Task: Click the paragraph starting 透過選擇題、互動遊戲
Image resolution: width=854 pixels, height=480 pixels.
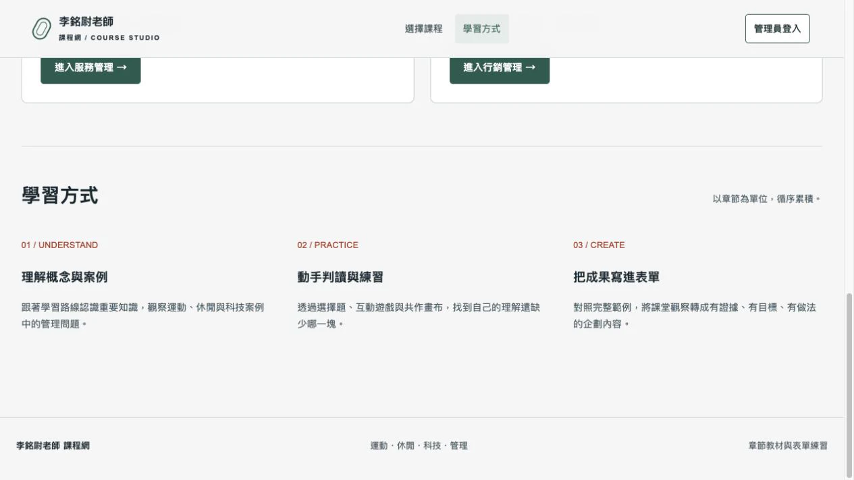Action: point(419,316)
